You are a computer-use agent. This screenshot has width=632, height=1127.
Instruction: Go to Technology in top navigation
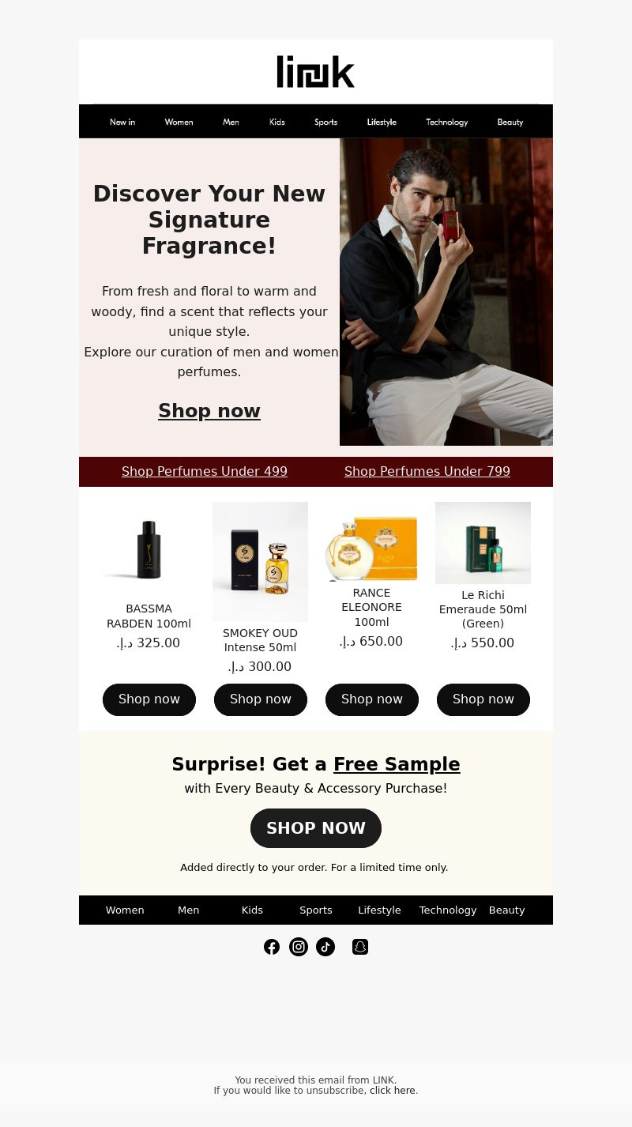447,122
